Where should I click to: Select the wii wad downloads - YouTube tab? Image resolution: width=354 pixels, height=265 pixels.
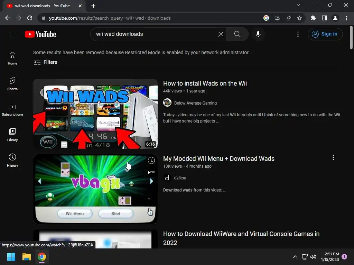coord(44,6)
